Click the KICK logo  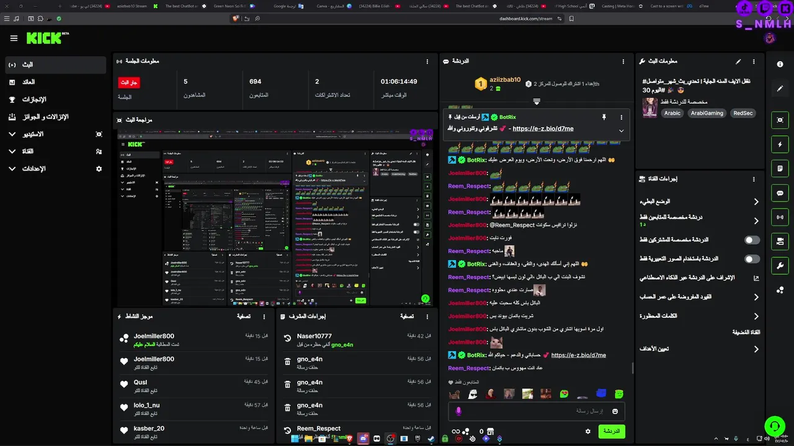coord(44,38)
